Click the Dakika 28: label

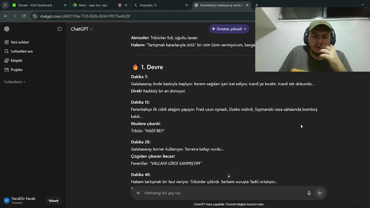[x=140, y=142]
